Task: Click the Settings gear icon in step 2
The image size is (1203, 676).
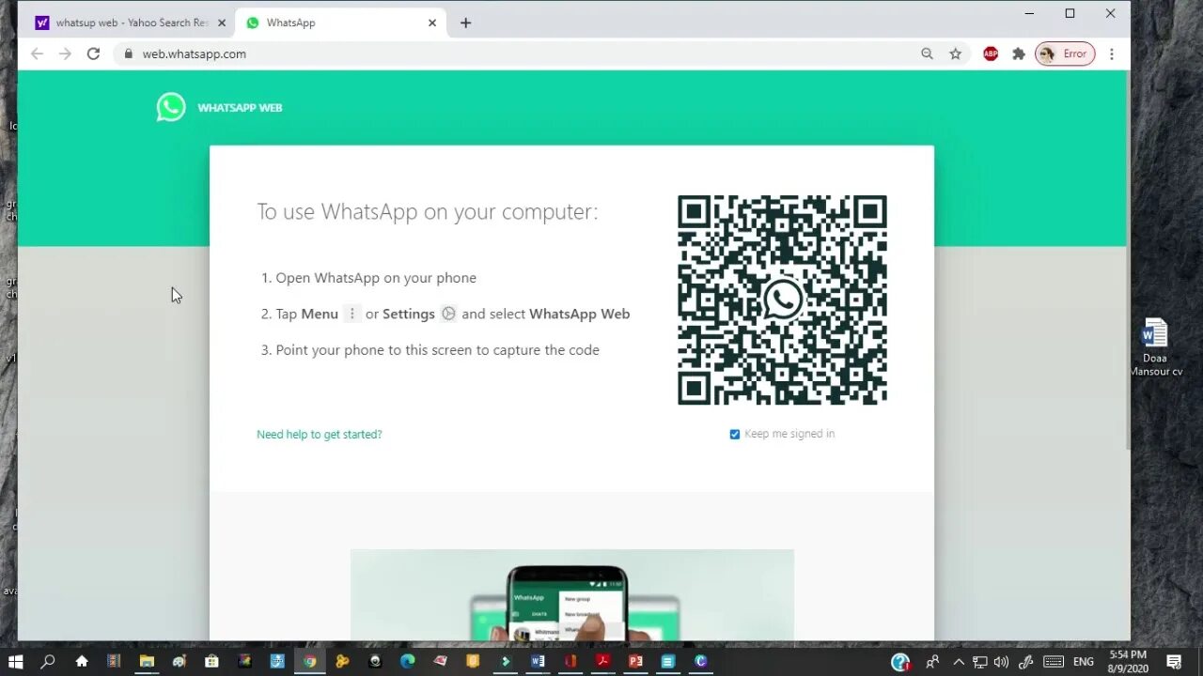Action: coord(448,314)
